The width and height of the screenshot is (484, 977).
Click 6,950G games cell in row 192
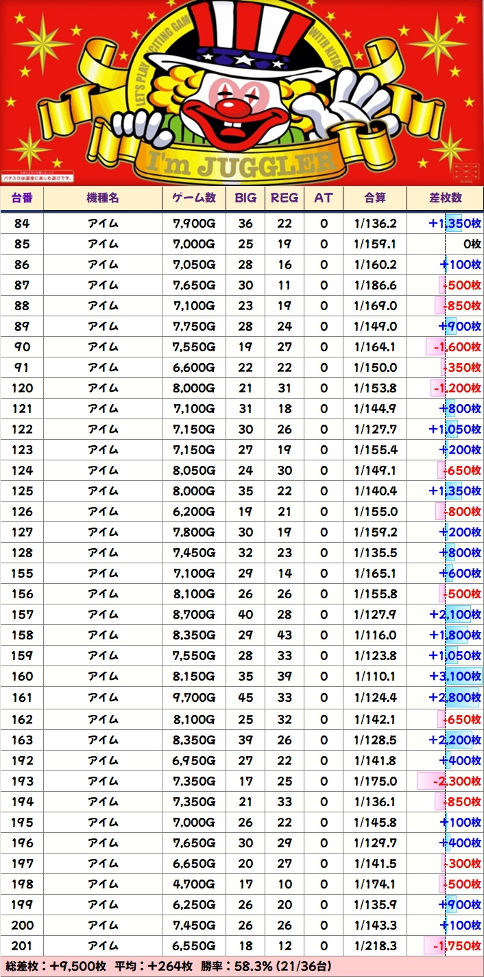coord(194,761)
